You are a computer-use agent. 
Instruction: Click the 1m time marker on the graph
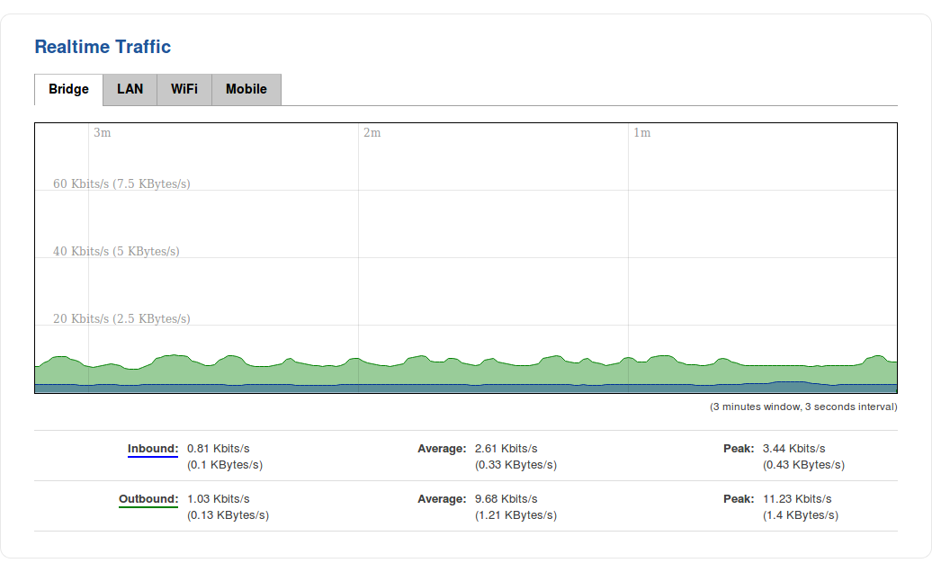click(x=641, y=133)
